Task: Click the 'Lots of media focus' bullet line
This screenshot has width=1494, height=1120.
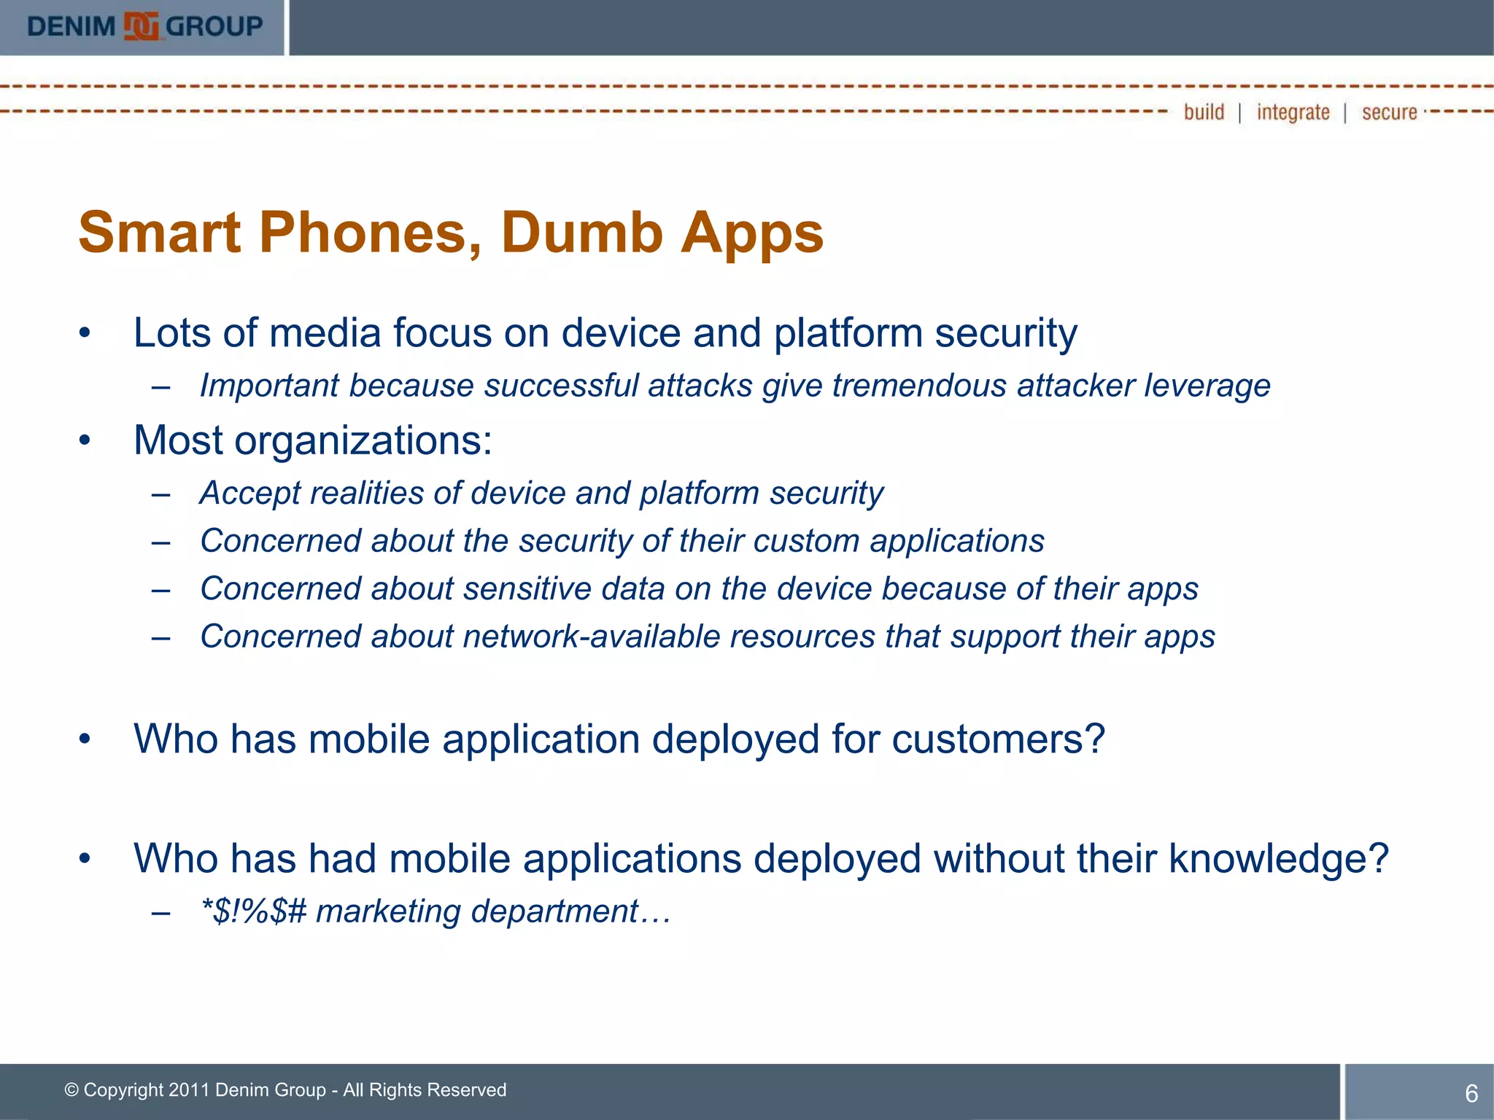Action: pos(605,333)
